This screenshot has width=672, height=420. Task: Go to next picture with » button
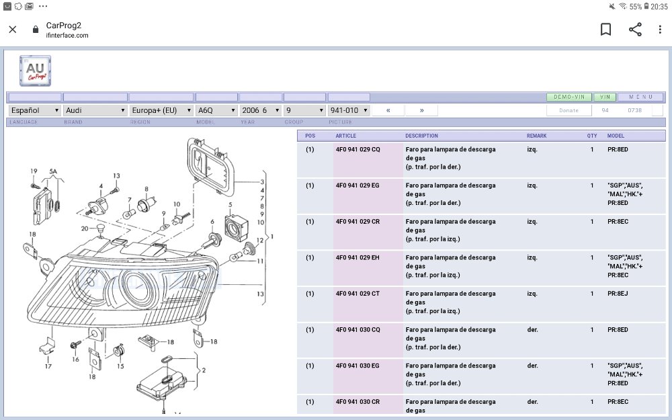point(422,110)
